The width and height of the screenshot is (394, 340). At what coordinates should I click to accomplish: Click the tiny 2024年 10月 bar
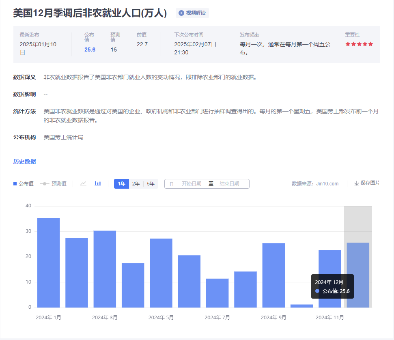301,306
